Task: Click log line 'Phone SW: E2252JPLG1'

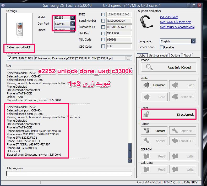Action: [22, 138]
